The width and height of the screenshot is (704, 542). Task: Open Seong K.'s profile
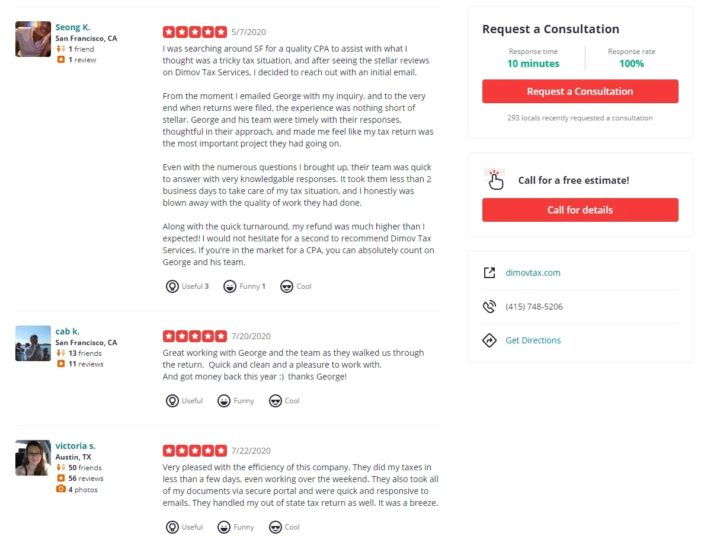(72, 27)
